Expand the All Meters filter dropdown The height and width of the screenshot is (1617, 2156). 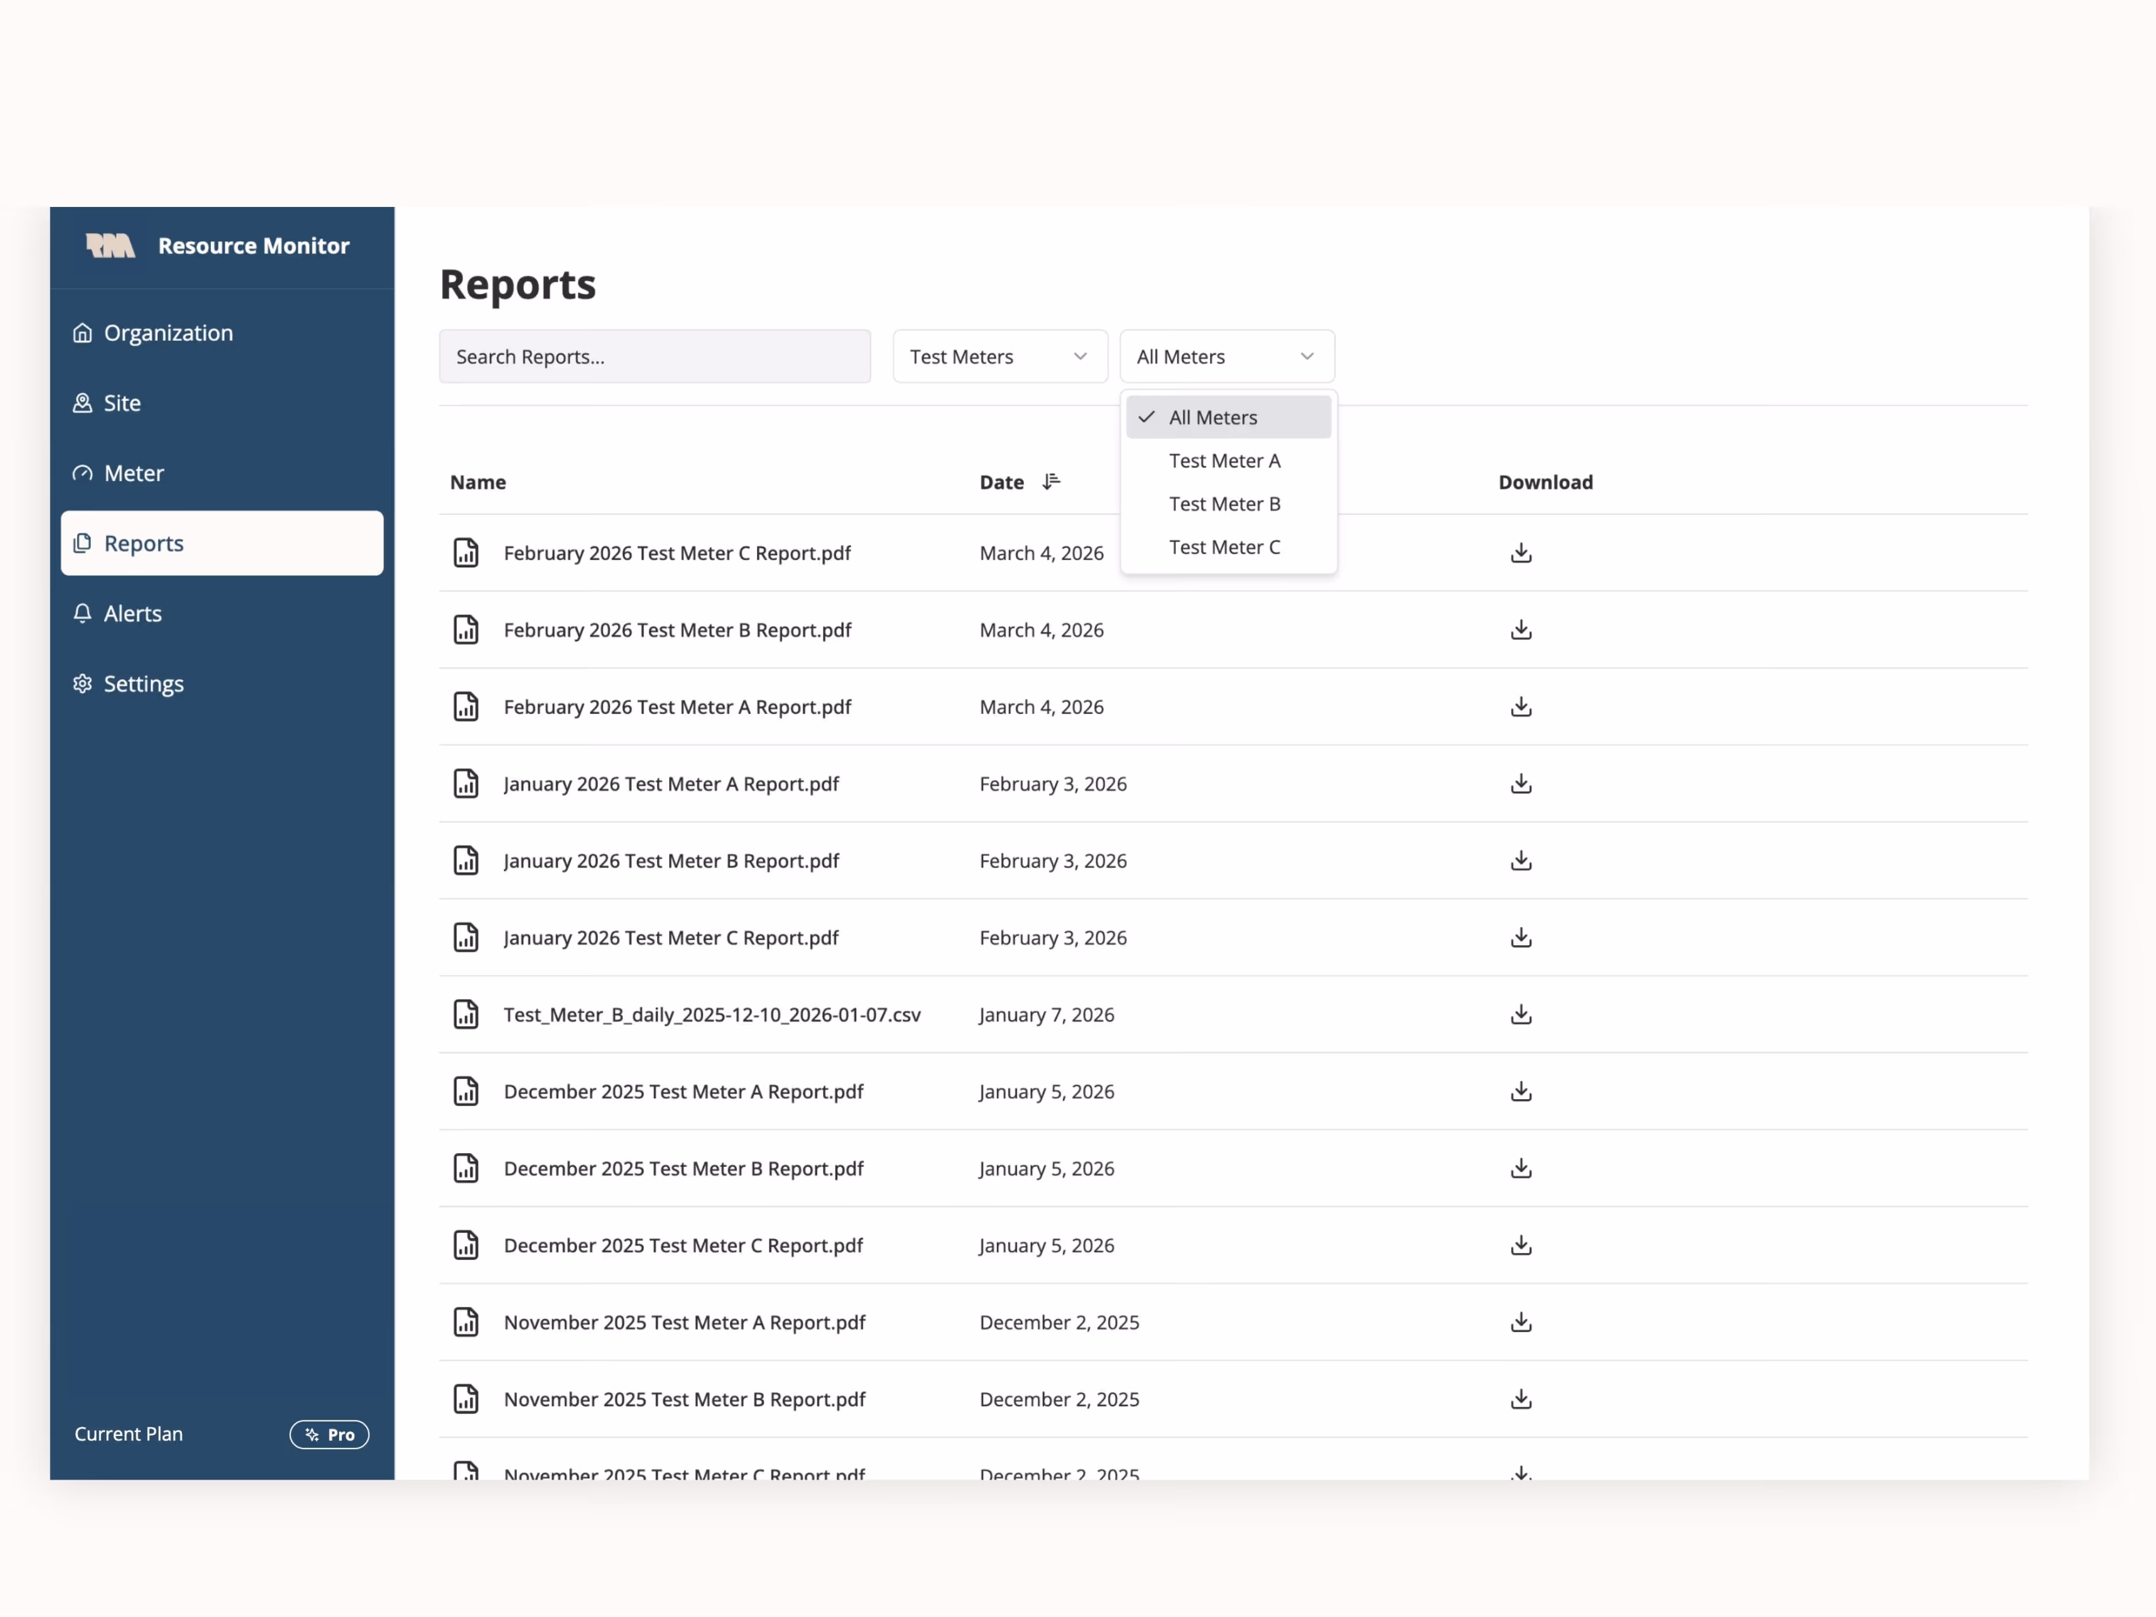(1226, 356)
